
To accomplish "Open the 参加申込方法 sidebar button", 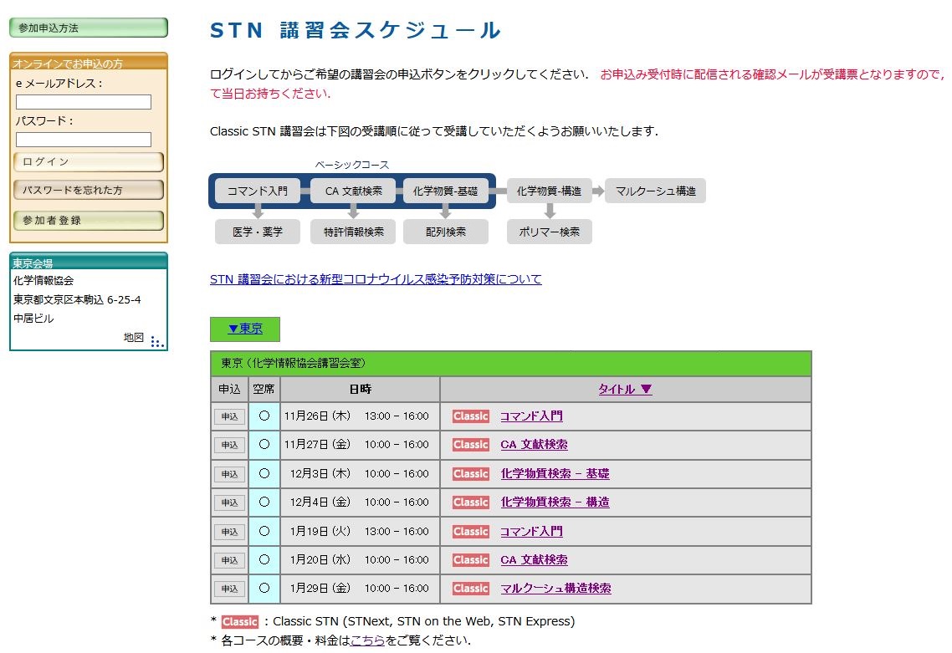I will click(x=89, y=28).
